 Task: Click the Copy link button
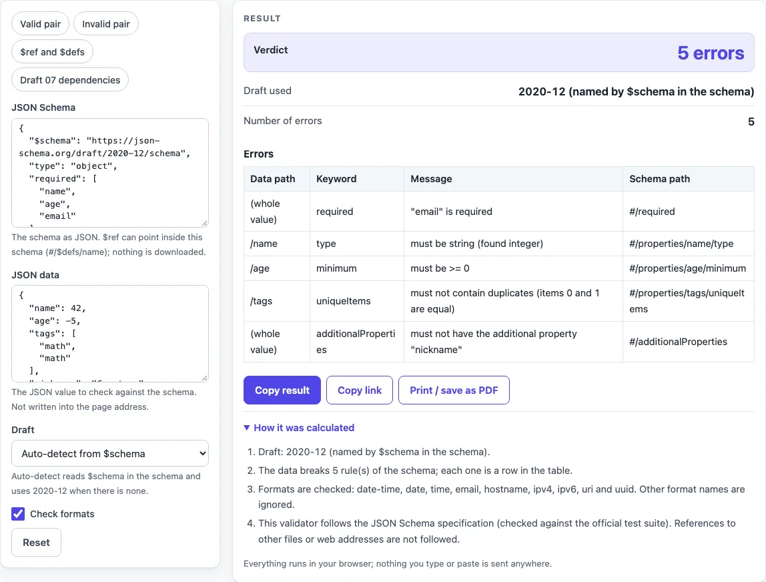click(360, 390)
